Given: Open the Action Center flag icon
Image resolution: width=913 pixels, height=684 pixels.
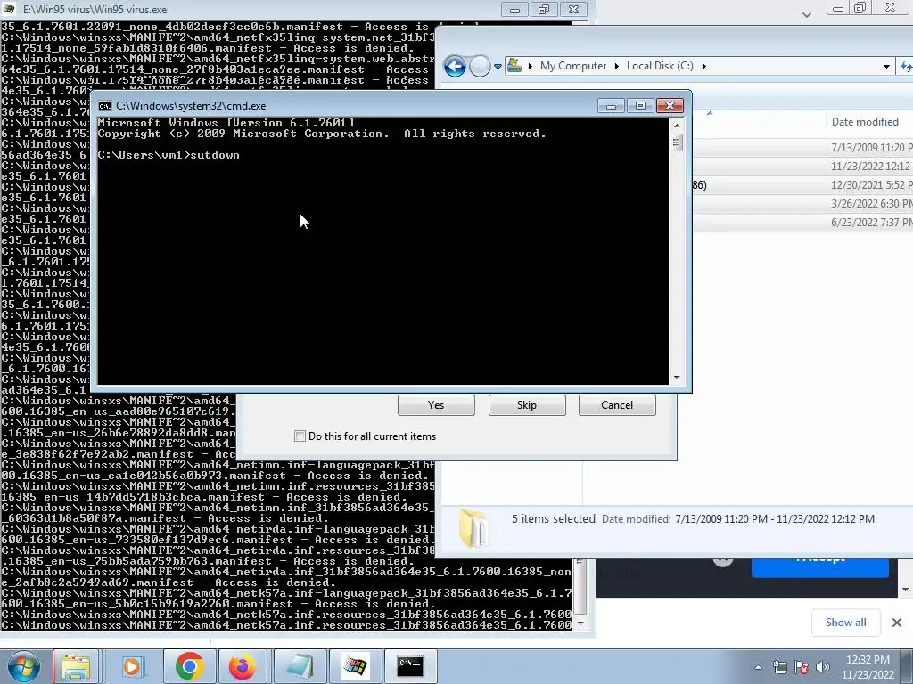Looking at the screenshot, I should pos(802,667).
